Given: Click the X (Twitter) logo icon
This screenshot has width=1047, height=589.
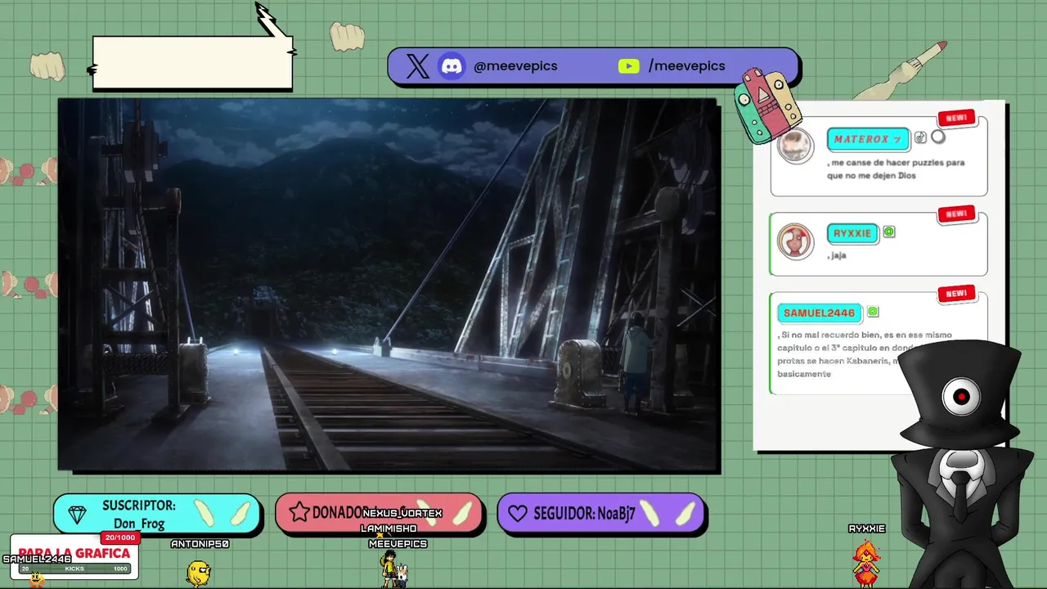Looking at the screenshot, I should (x=417, y=66).
